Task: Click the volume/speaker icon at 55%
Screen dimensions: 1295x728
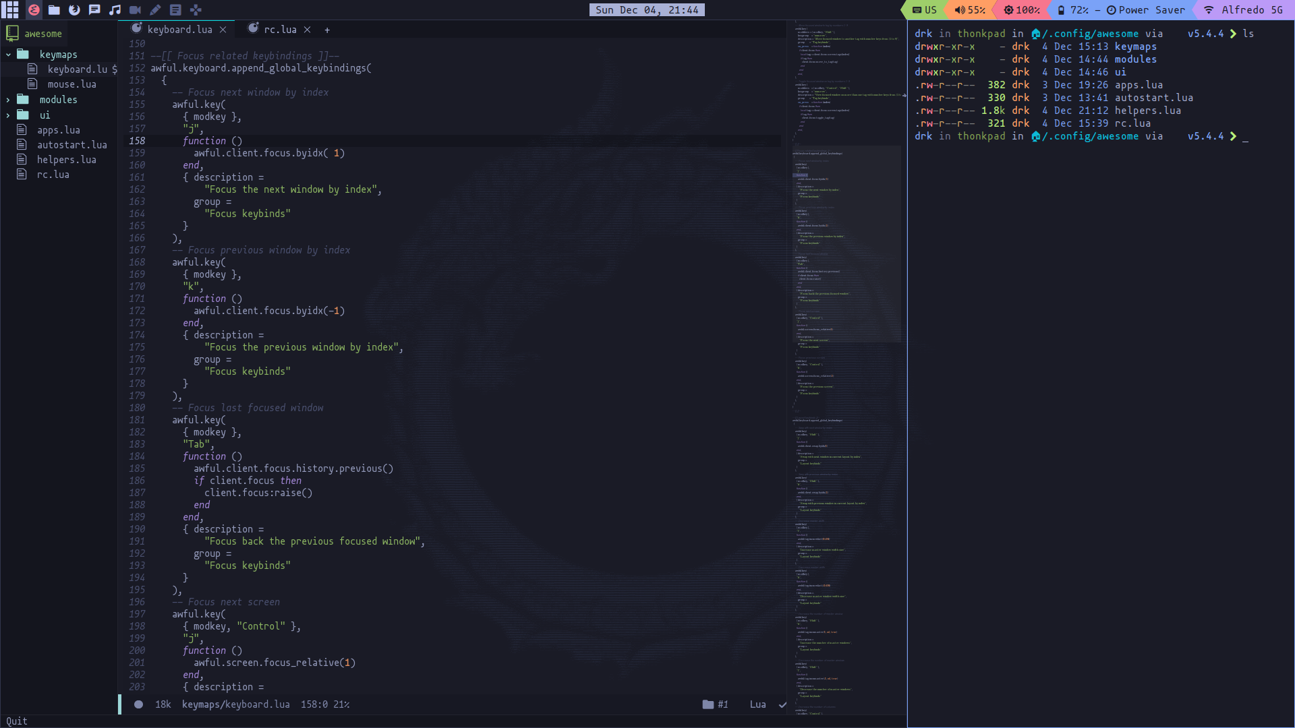Action: coord(959,10)
